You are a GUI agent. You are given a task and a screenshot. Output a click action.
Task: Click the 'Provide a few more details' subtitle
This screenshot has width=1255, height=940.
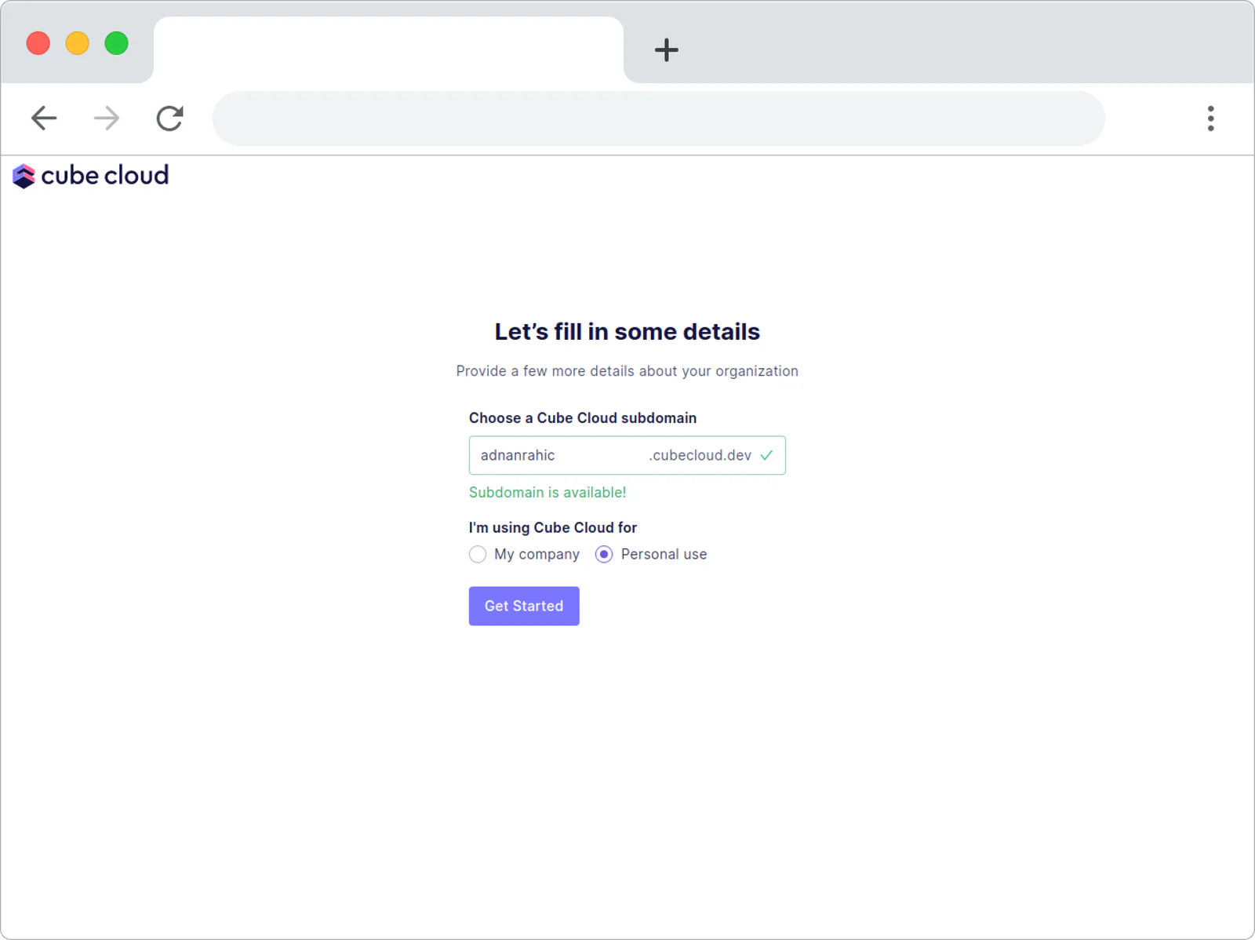(x=627, y=371)
